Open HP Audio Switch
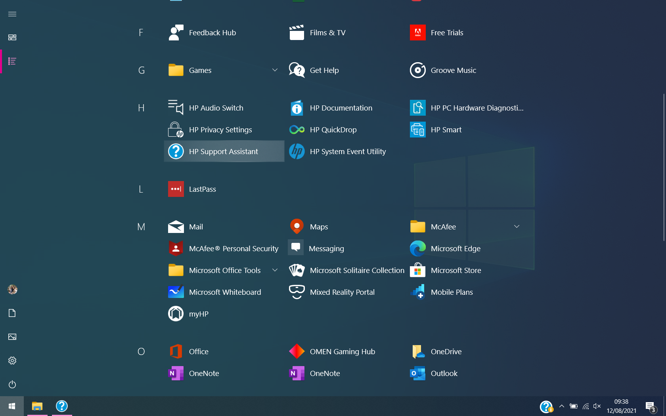The height and width of the screenshot is (416, 666). coord(224,108)
